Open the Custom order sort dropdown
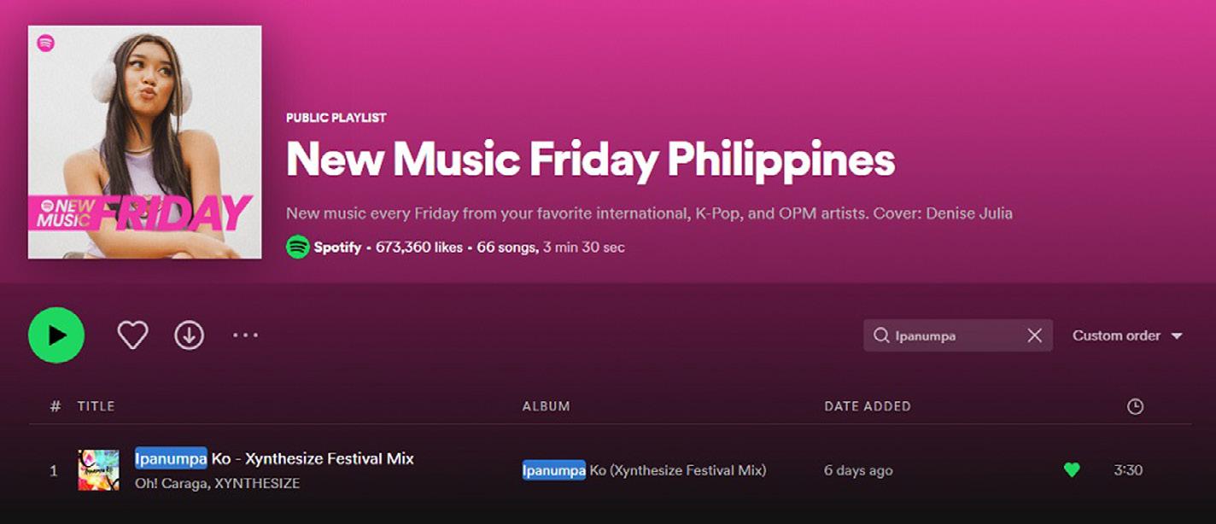This screenshot has width=1216, height=524. click(x=1127, y=335)
